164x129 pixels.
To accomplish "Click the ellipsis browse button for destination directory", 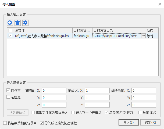I will tap(143, 36).
